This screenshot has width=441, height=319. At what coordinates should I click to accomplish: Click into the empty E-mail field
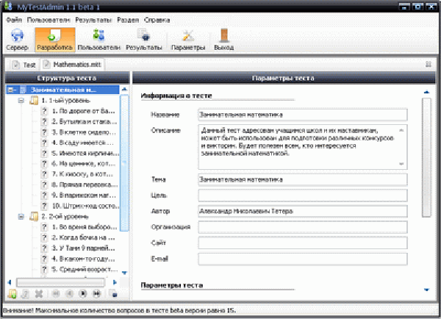(x=303, y=259)
